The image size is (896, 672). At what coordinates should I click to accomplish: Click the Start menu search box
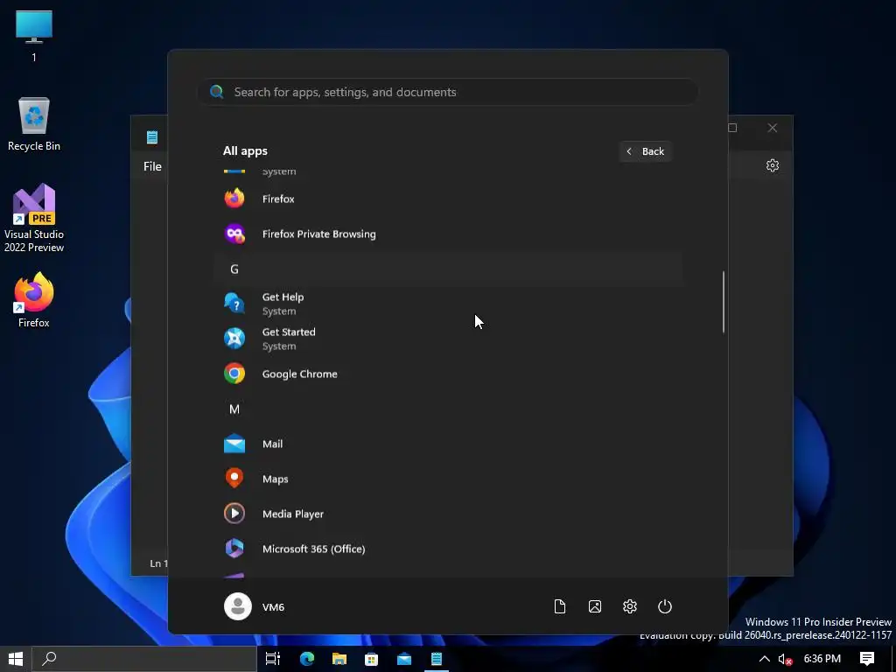(x=448, y=92)
